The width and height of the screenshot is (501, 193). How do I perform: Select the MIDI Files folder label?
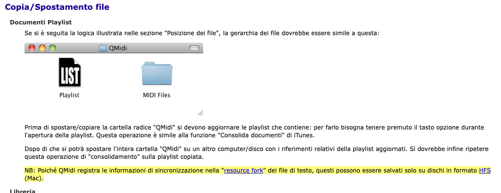[x=157, y=95]
